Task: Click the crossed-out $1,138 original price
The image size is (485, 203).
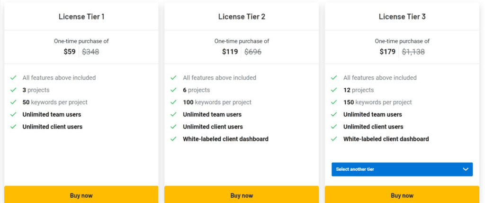Action: click(413, 52)
